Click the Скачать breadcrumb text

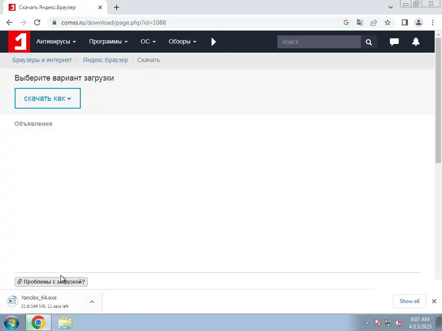tap(148, 60)
